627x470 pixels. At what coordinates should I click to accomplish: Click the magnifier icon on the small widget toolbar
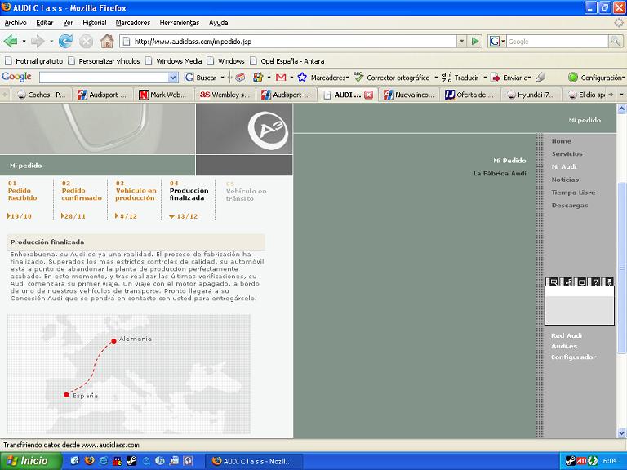pos(554,282)
